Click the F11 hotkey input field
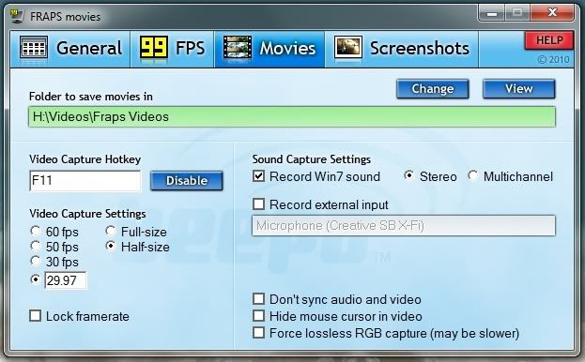 (x=85, y=181)
